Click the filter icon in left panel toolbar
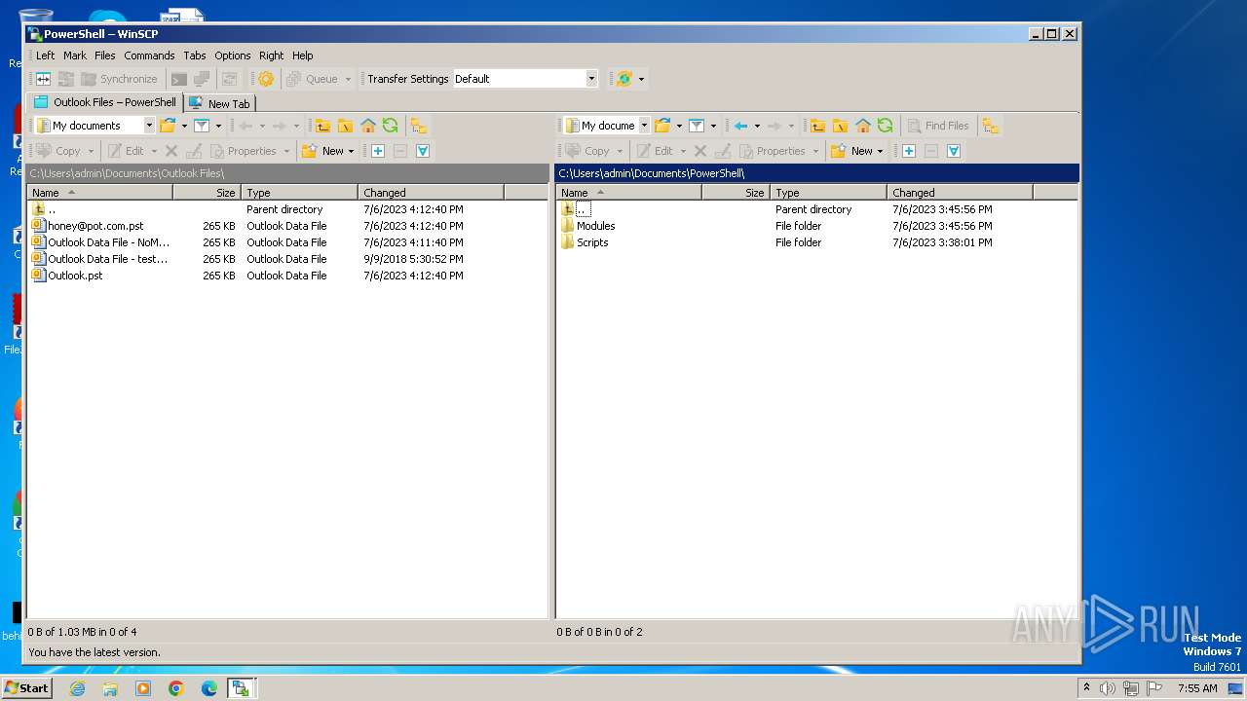1247x701 pixels. coord(202,126)
